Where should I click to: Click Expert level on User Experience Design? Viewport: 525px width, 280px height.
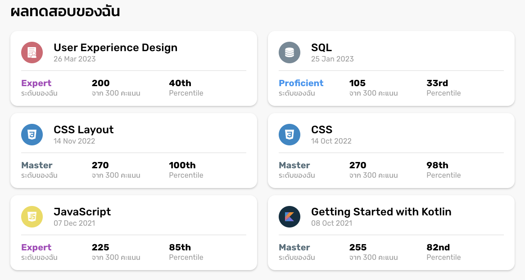pos(36,83)
